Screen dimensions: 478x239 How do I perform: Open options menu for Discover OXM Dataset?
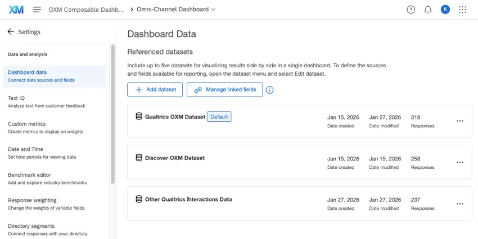(459, 163)
